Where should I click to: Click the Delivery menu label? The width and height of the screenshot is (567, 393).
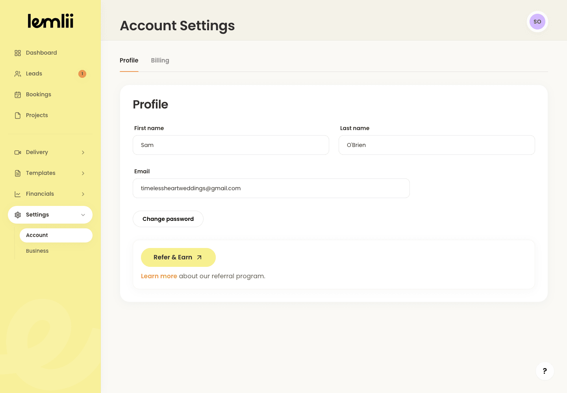click(37, 152)
